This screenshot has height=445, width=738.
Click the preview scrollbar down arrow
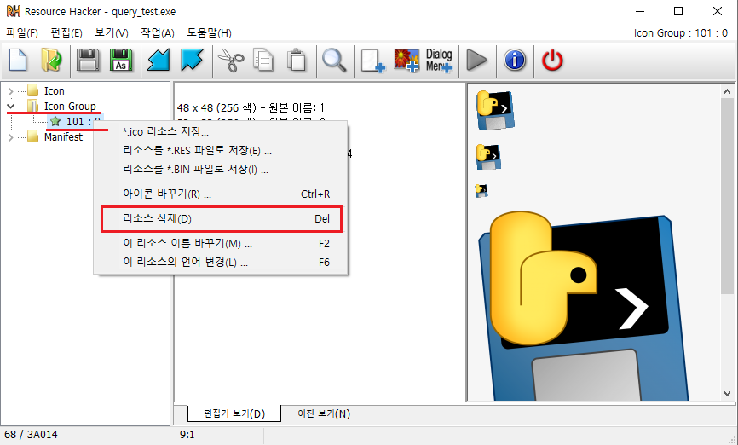tap(727, 394)
